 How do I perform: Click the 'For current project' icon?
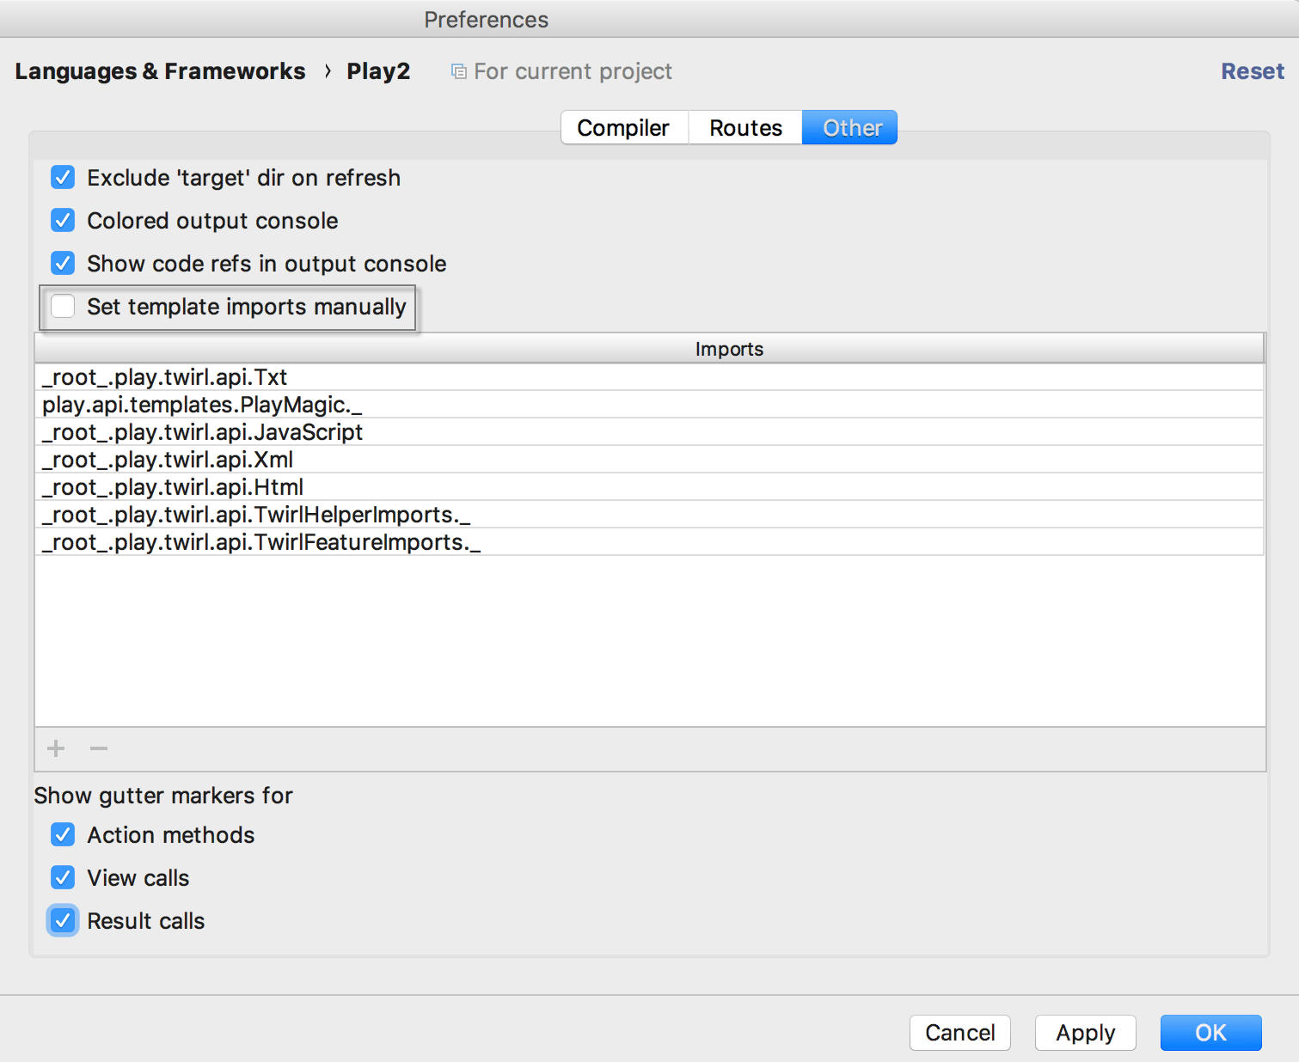point(459,71)
